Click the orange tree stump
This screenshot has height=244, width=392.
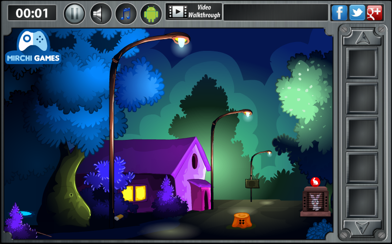pos(242,221)
